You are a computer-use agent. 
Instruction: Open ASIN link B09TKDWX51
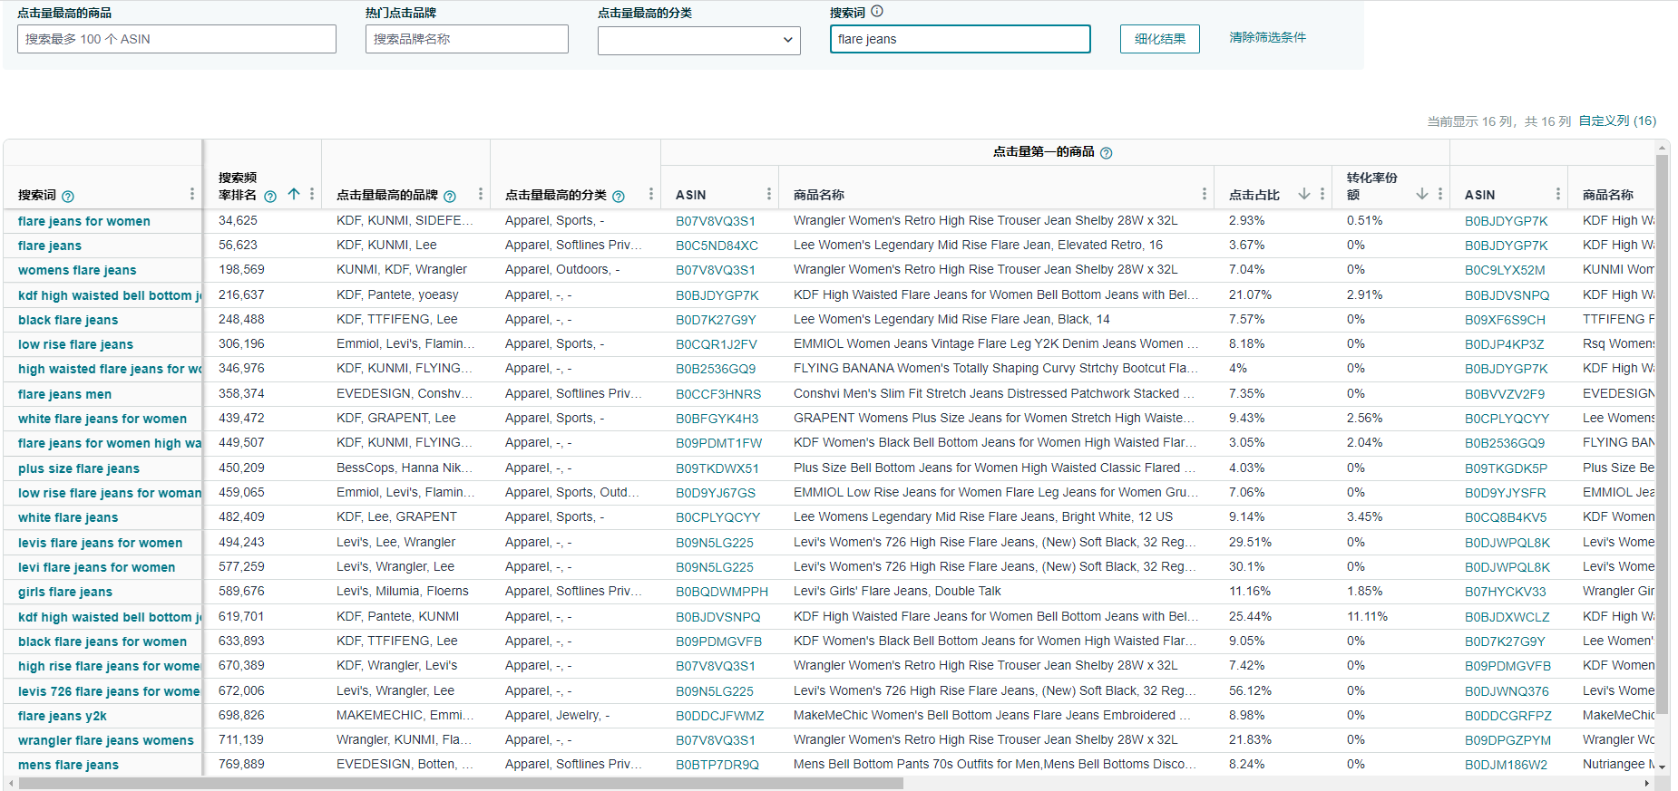pos(717,468)
